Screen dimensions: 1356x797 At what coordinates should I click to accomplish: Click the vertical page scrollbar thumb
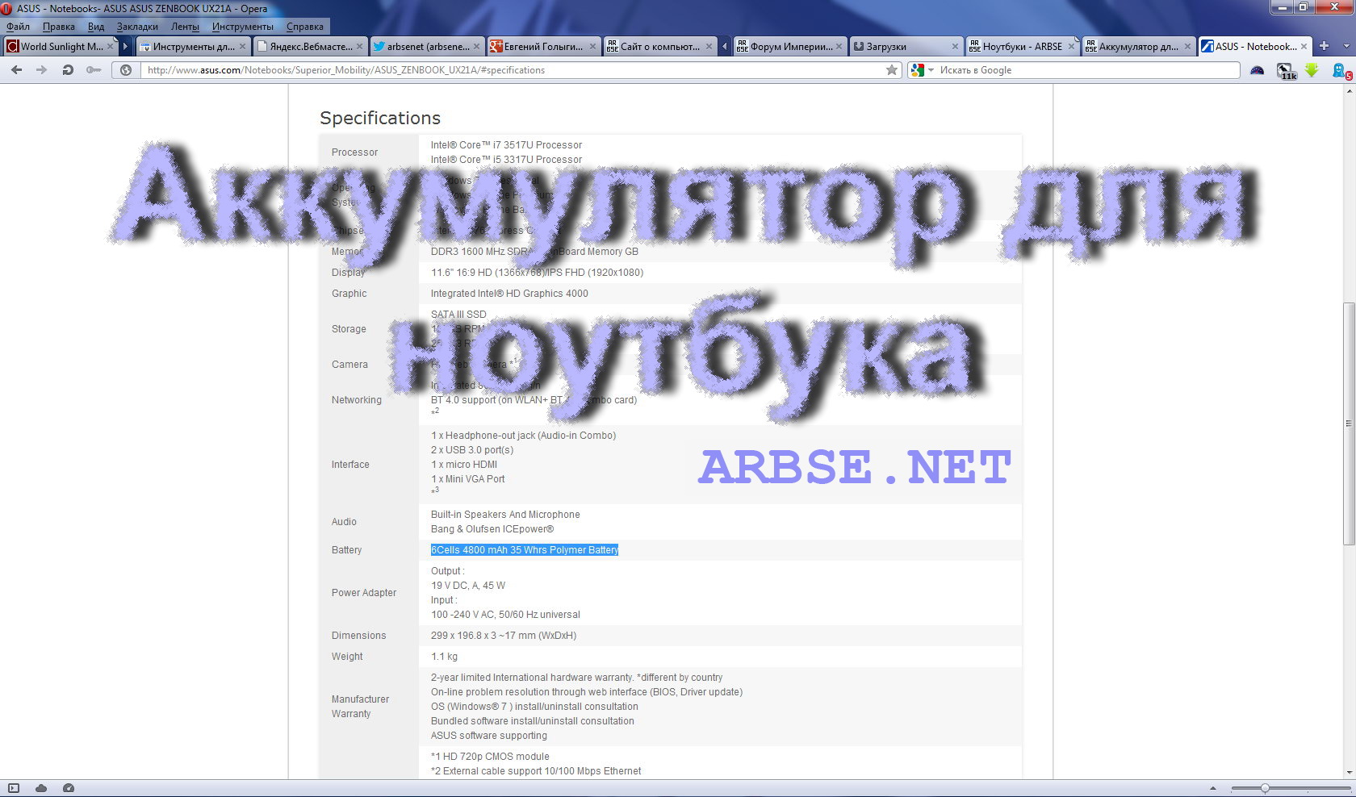(x=1349, y=423)
